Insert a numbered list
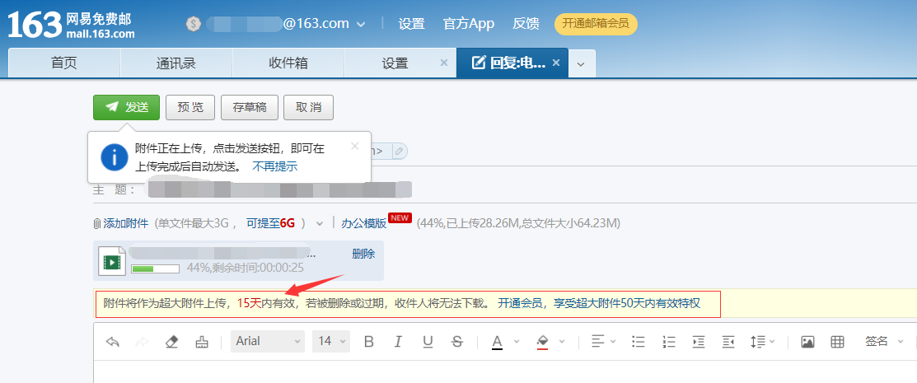The image size is (917, 383). click(x=669, y=342)
